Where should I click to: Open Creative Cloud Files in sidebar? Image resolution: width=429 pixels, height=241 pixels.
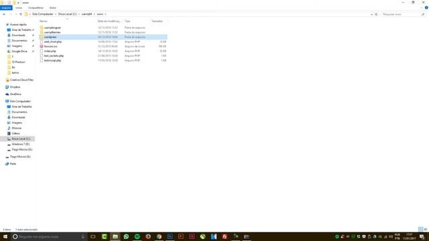coord(21,80)
